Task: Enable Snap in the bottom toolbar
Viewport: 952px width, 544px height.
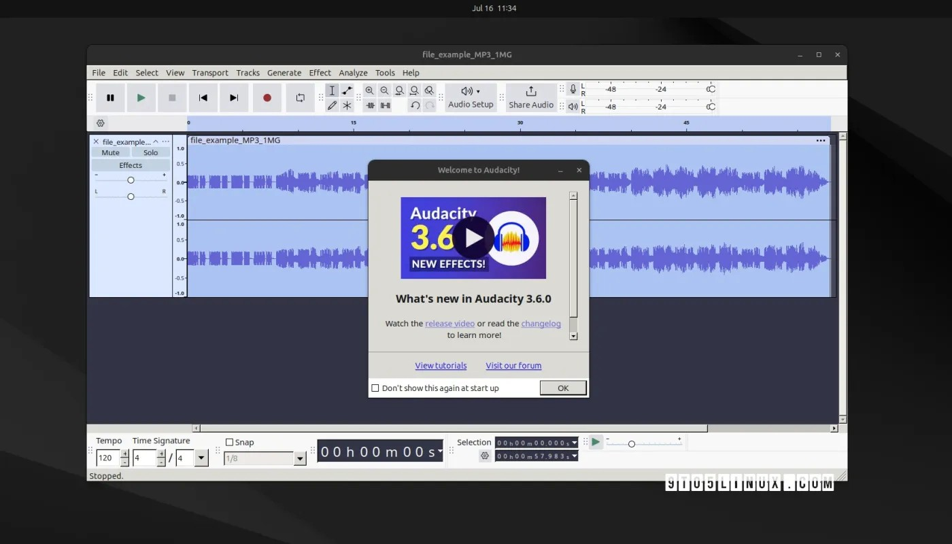Action: [230, 442]
